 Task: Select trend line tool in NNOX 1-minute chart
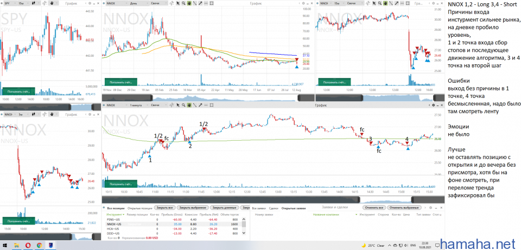pyautogui.click(x=195, y=105)
